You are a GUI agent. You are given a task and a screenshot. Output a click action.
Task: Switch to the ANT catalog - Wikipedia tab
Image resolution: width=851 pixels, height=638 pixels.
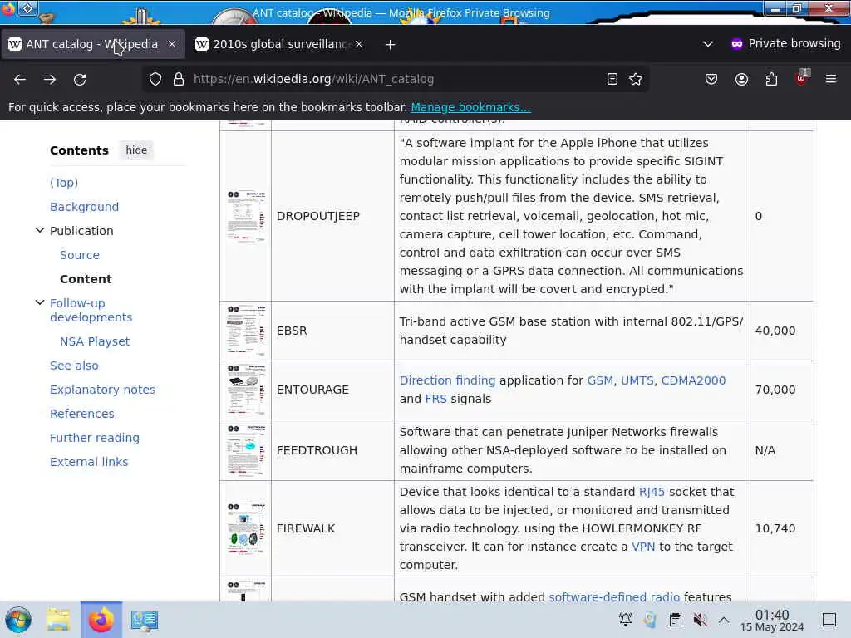(x=92, y=44)
